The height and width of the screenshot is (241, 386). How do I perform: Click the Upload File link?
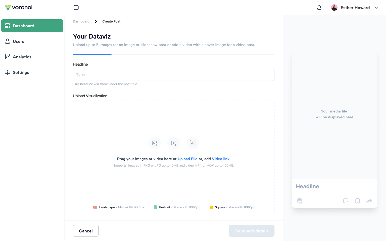pyautogui.click(x=187, y=159)
